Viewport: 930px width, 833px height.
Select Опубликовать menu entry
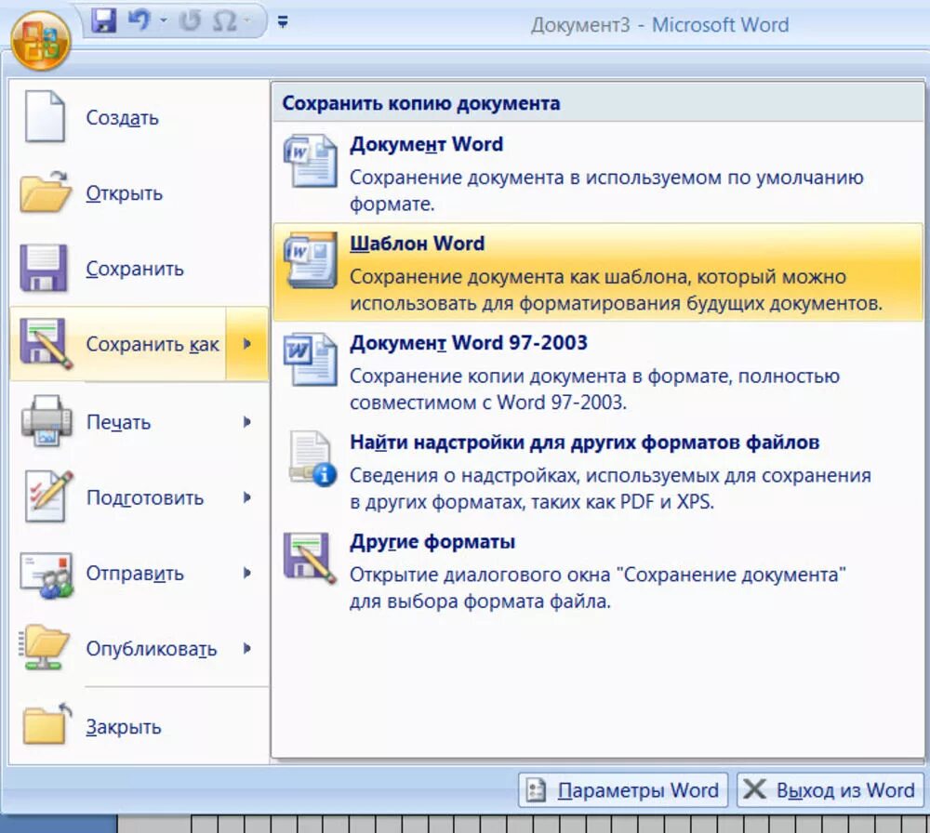tap(152, 649)
